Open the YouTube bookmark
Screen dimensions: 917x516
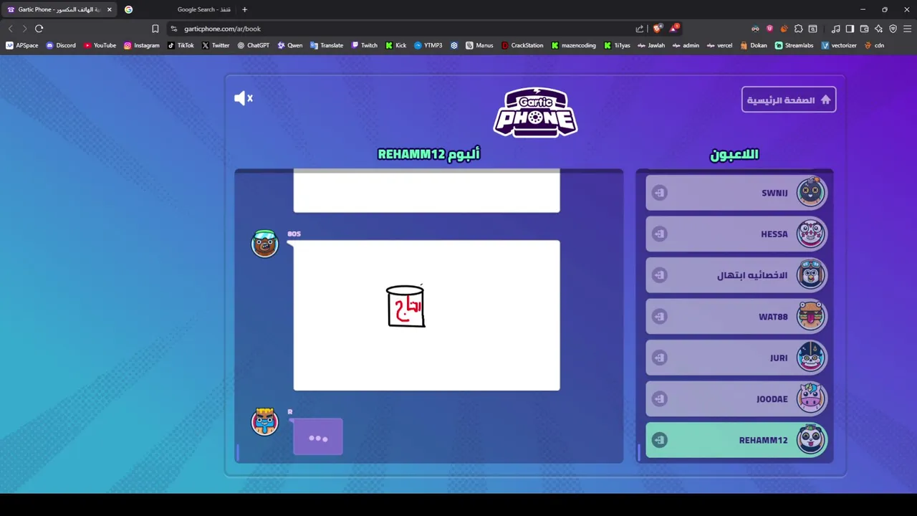(100, 45)
